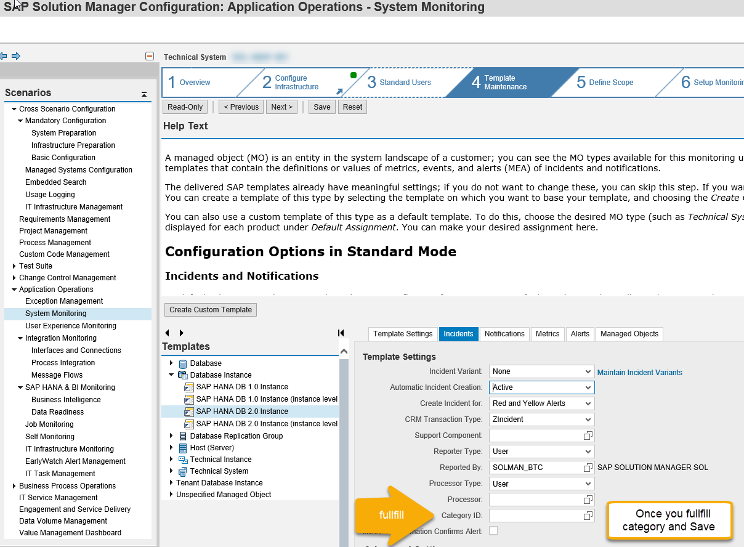Click the SAP HANA DB 1.0 Instance icon
This screenshot has width=744, height=547.
189,387
